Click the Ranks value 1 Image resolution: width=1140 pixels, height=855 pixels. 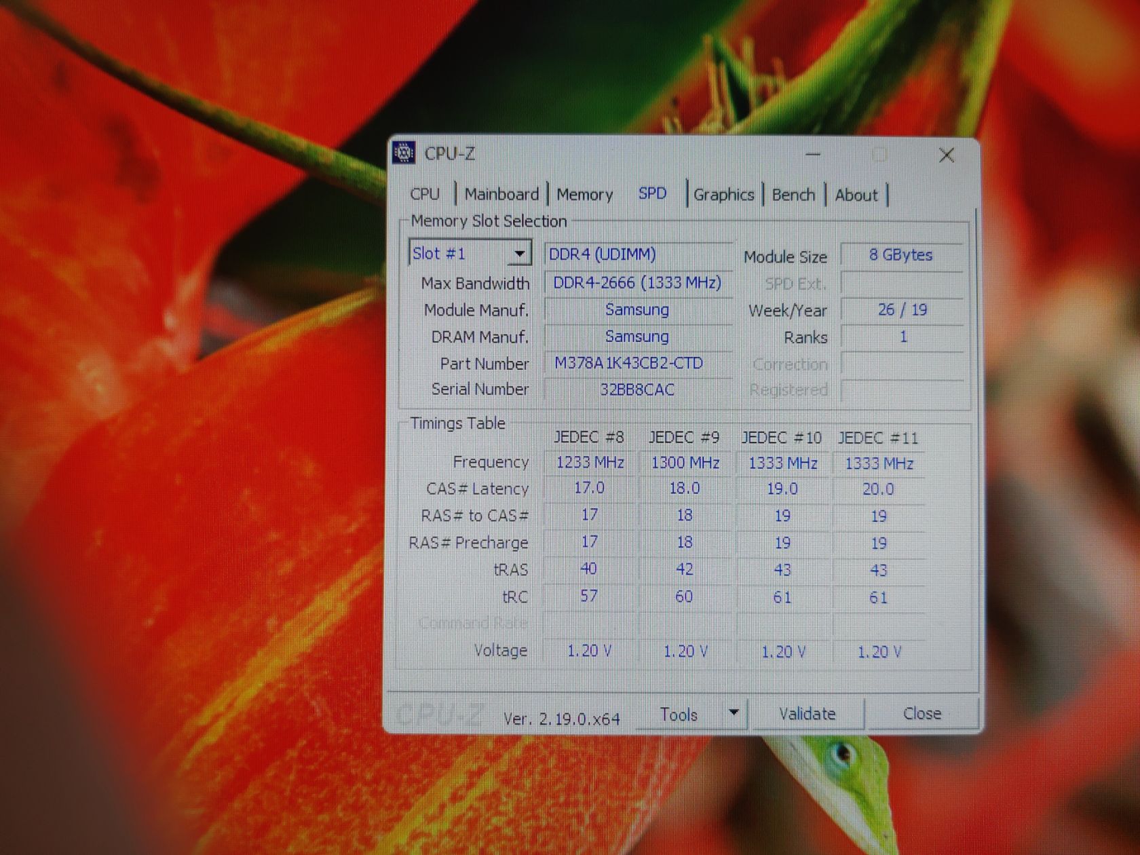coord(902,337)
